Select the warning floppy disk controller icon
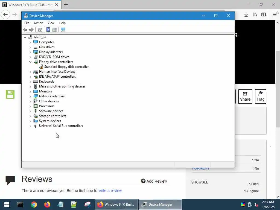The height and width of the screenshot is (210, 280). 41,67
